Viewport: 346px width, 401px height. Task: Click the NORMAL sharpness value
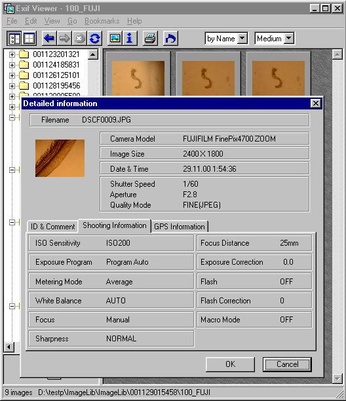[121, 339]
